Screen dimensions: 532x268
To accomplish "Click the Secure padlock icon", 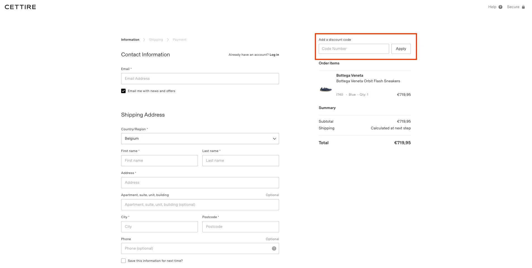I will click(523, 7).
